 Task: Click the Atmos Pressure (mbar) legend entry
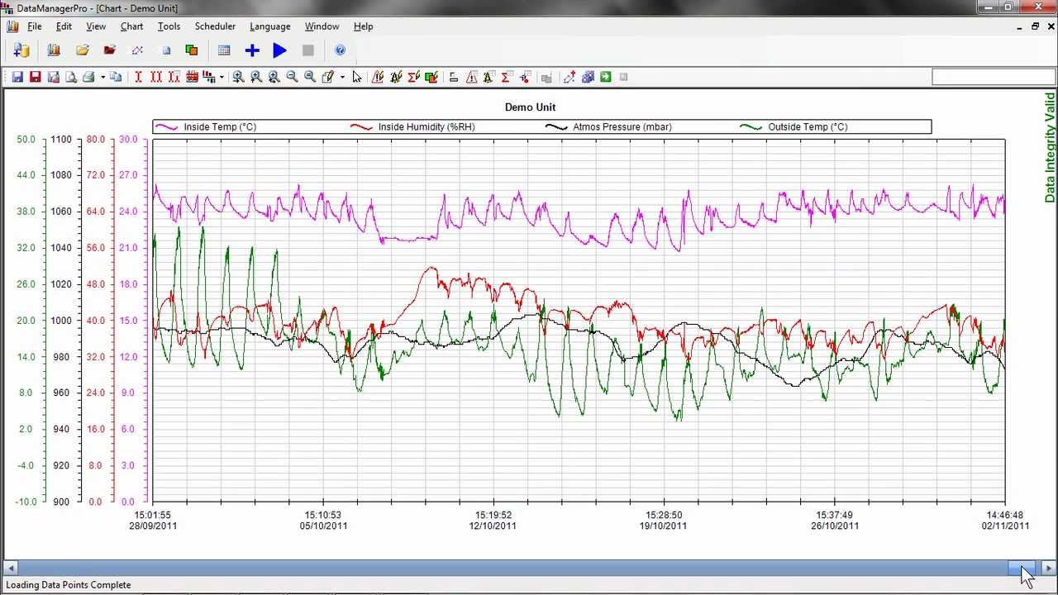tap(609, 127)
